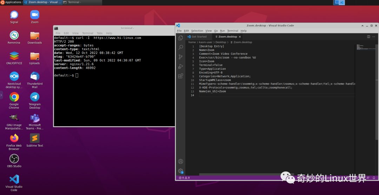Image resolution: width=379 pixels, height=195 pixels.
Task: Open the Explorer view in VS Code
Action: coord(180,38)
